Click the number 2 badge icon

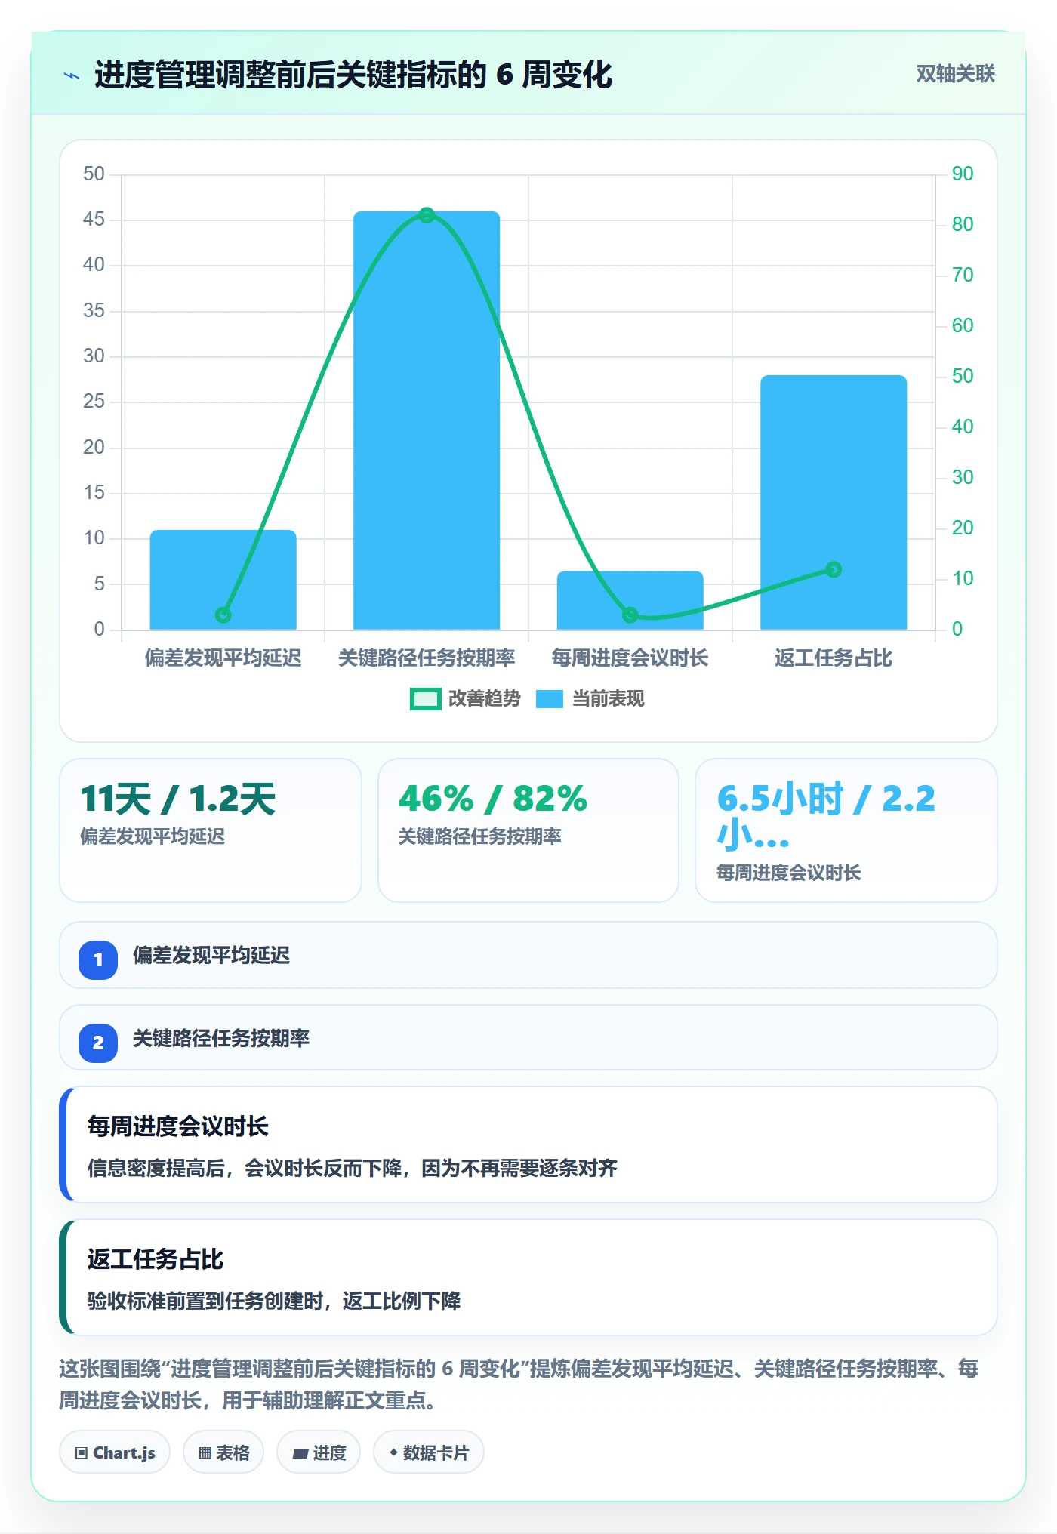tap(98, 1043)
